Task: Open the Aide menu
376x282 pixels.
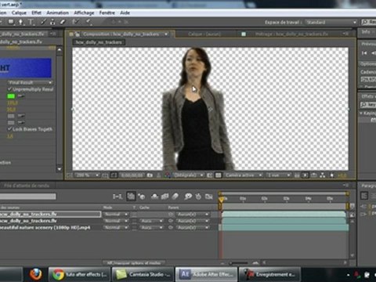Action: [125, 13]
